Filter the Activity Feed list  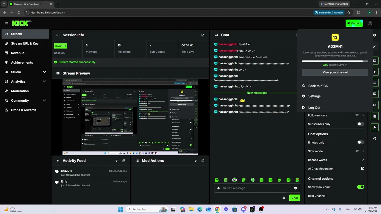pyautogui.click(x=116, y=161)
